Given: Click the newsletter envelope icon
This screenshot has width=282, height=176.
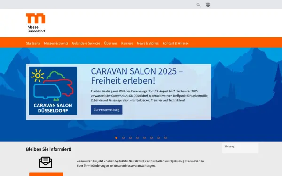Looking at the screenshot, I should click(x=46, y=162).
